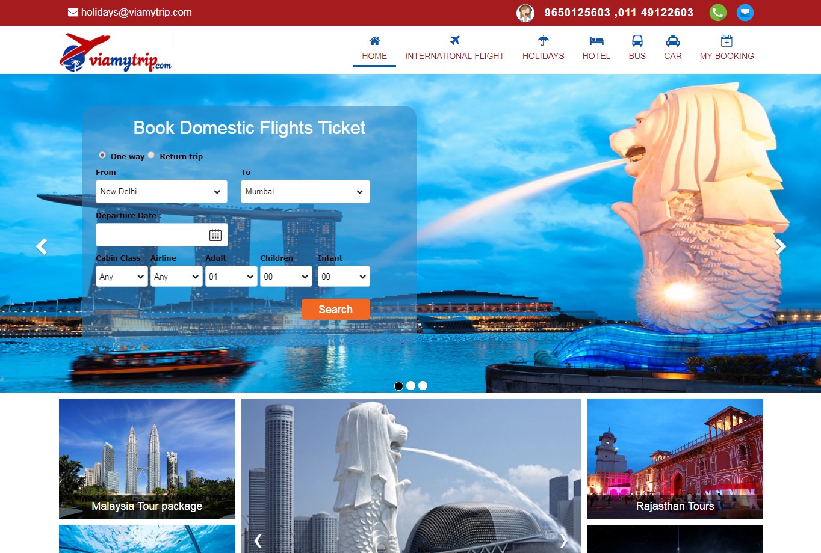Select the One way radio button
Viewport: 821px width, 553px height.
pos(102,155)
